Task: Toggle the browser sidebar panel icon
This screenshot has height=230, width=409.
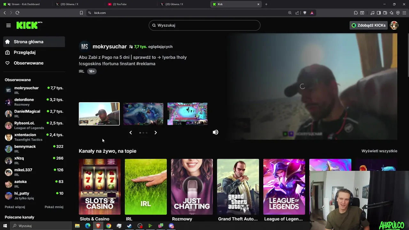Action: click(379, 13)
